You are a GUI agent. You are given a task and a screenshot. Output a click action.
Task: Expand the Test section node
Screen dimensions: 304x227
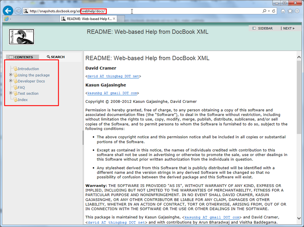point(11,93)
